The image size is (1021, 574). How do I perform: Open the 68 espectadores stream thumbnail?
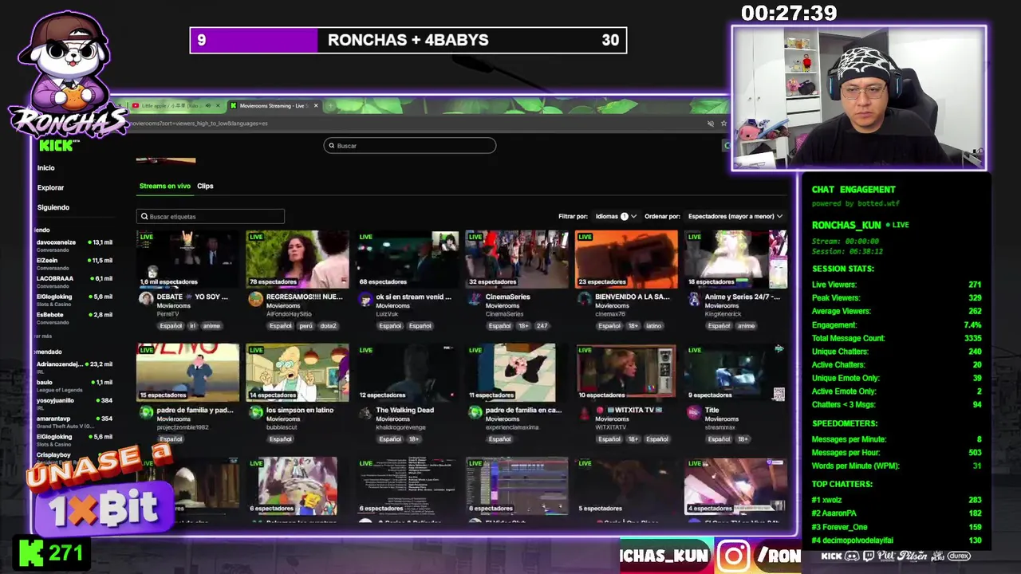tap(407, 259)
